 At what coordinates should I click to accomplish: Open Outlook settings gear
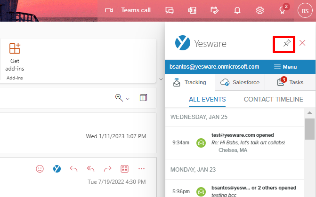(x=259, y=10)
